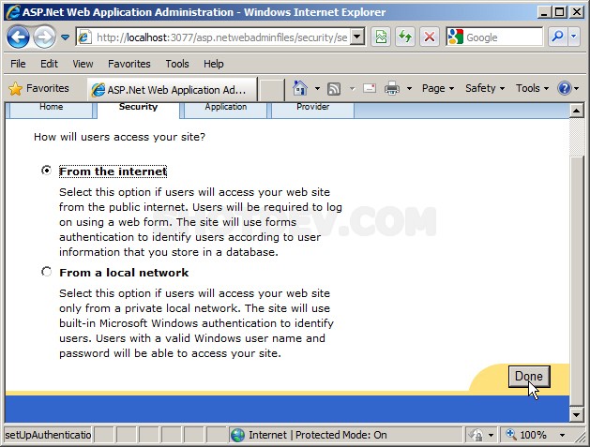Click the Home house icon
Viewport: 590px width, 447px height.
click(x=300, y=89)
